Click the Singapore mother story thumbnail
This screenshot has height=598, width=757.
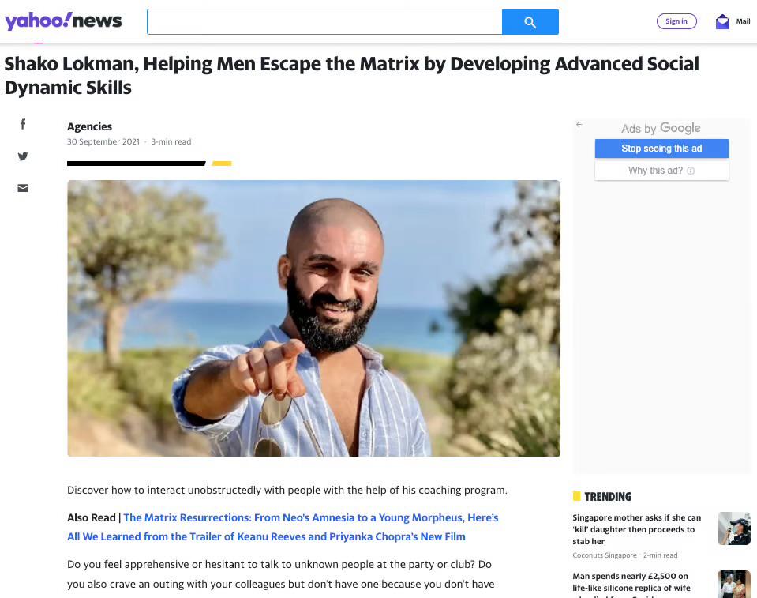(734, 528)
